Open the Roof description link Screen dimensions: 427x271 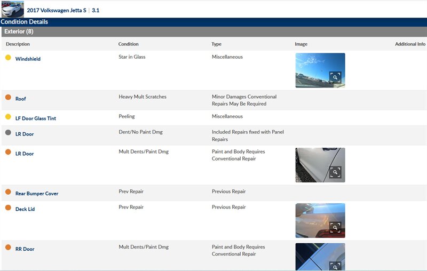click(21, 99)
